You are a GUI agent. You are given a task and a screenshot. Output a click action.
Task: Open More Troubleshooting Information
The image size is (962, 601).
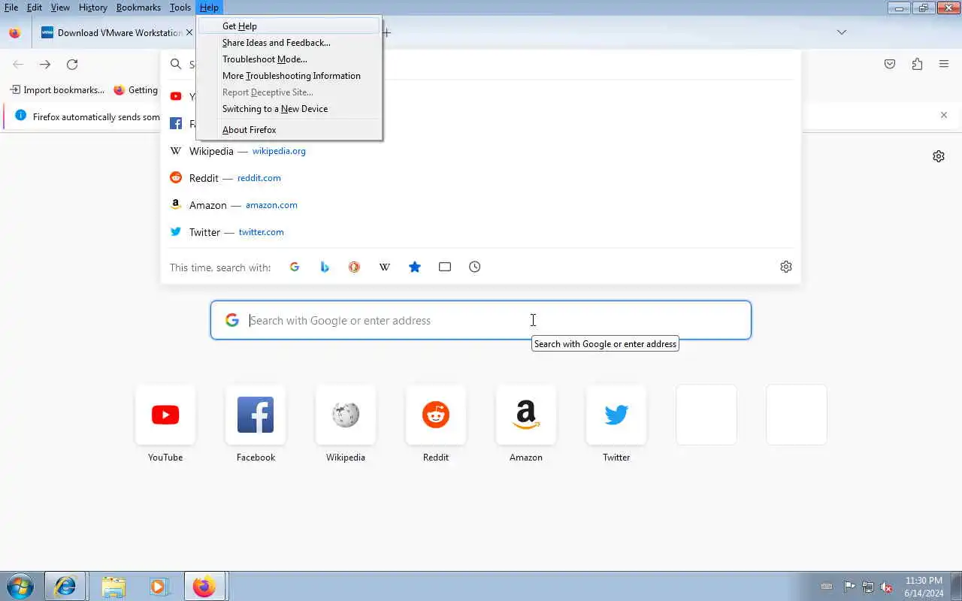coord(289,76)
